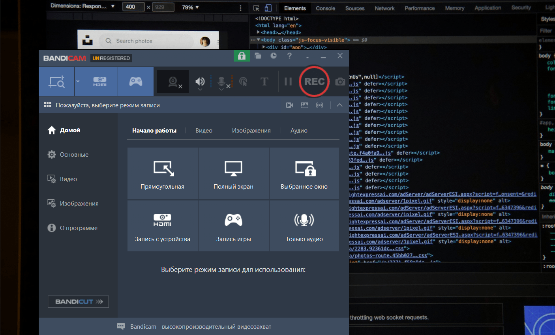Click height field showing 929
Screen dimensions: 555x335
click(163, 7)
